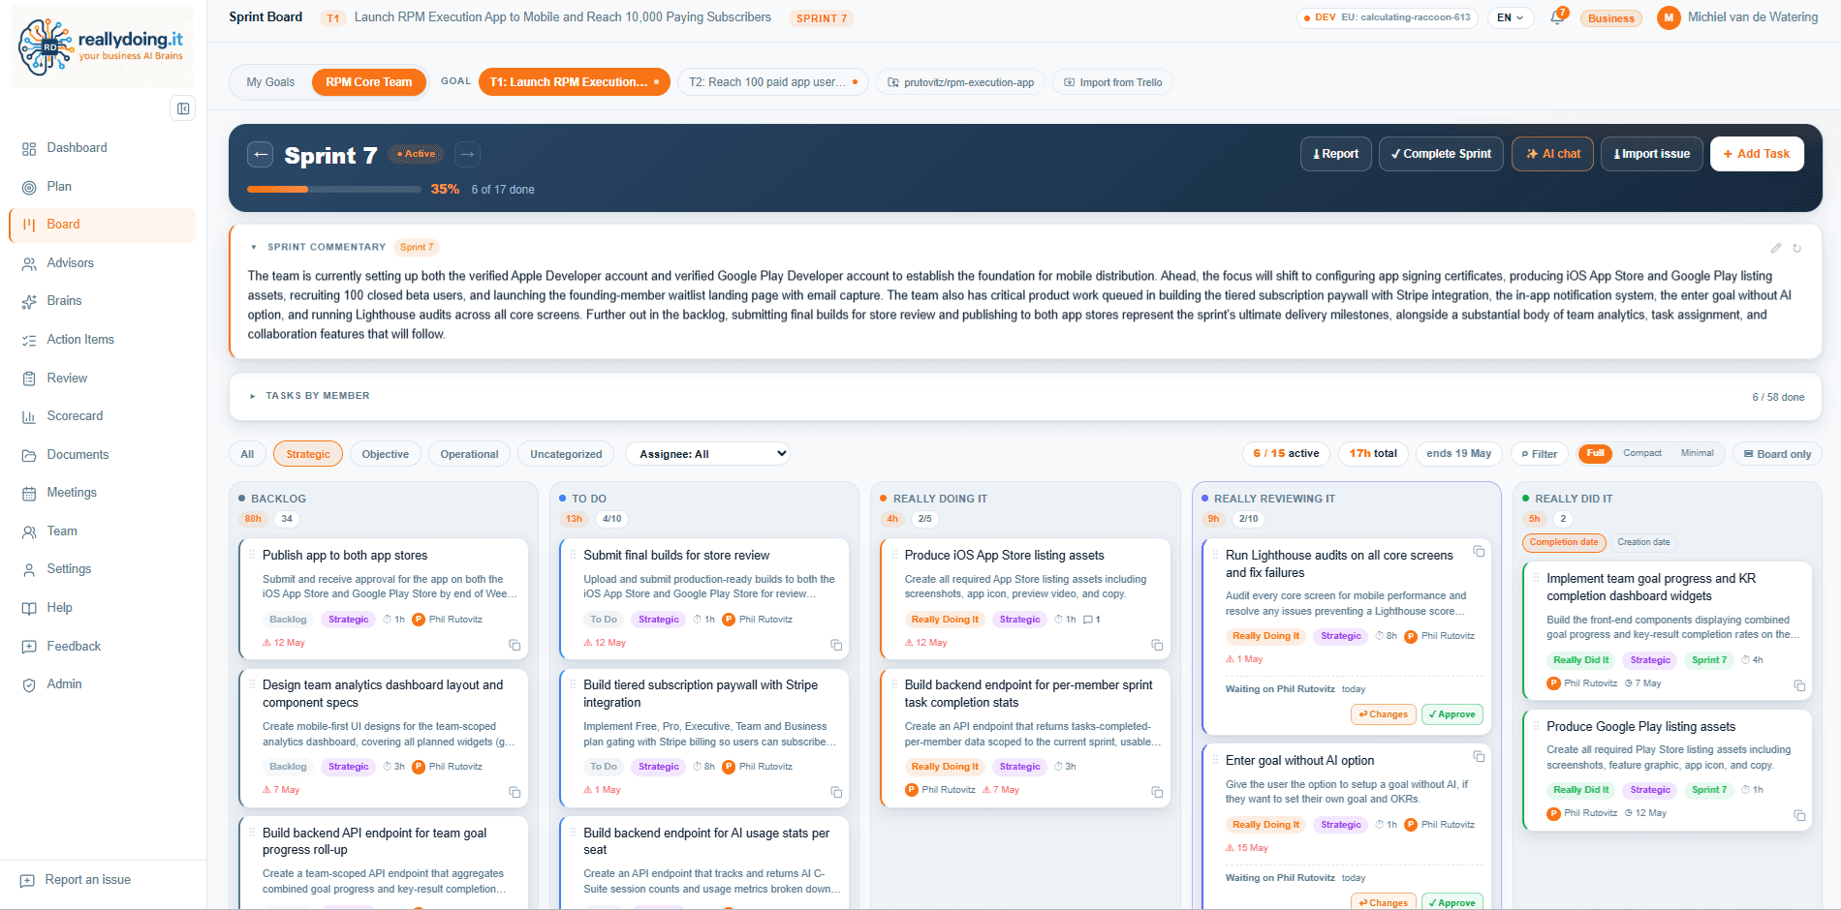Screen dimensions: 1841x910
Task: Open the Assignee dropdown
Action: [x=708, y=454]
